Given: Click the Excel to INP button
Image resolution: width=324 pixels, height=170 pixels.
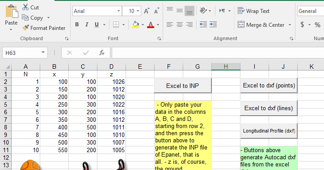Looking at the screenshot, I should tap(183, 86).
